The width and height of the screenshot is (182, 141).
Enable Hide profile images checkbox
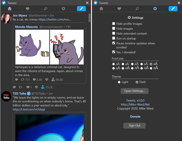(x=114, y=23)
